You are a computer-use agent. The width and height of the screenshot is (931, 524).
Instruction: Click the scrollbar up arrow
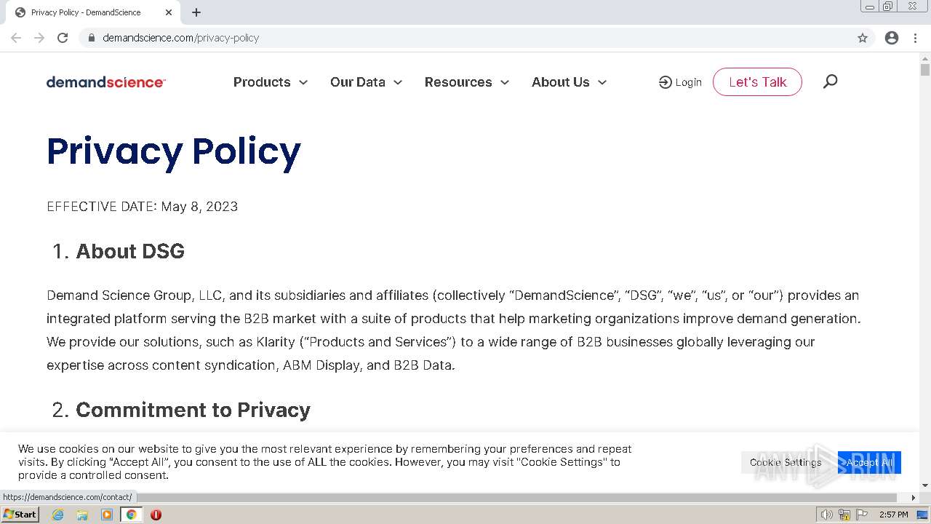coord(925,57)
